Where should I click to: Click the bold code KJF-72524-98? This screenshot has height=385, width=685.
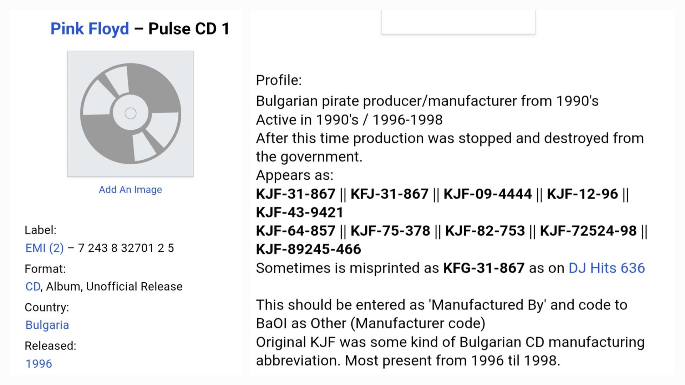588,231
